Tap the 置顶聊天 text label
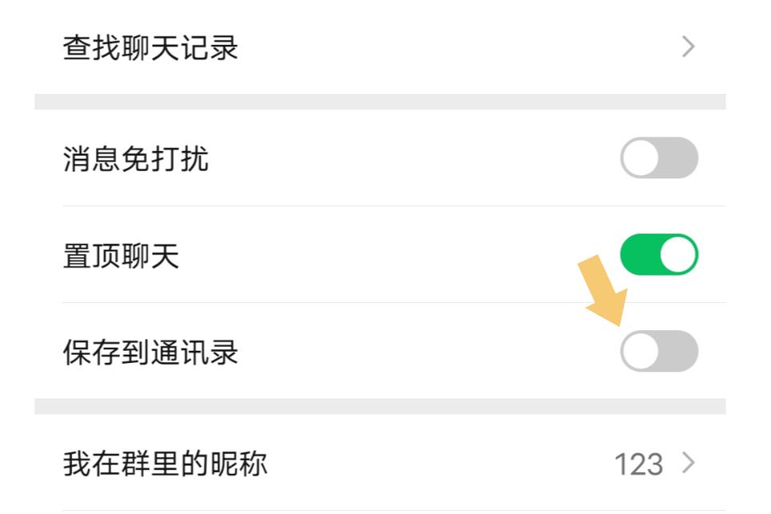Viewport: 771px width, 514px height. pyautogui.click(x=121, y=256)
